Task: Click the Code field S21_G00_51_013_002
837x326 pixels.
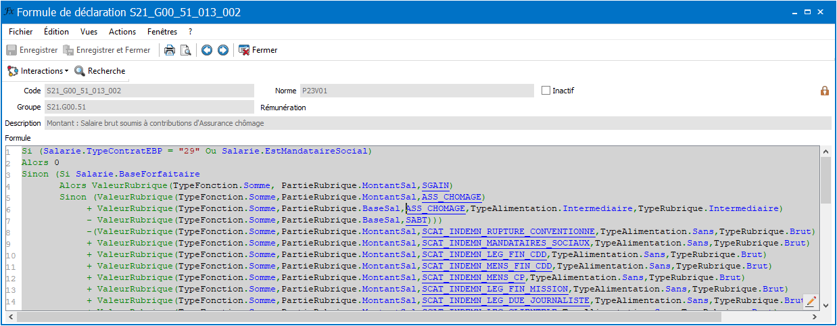Action: 149,91
